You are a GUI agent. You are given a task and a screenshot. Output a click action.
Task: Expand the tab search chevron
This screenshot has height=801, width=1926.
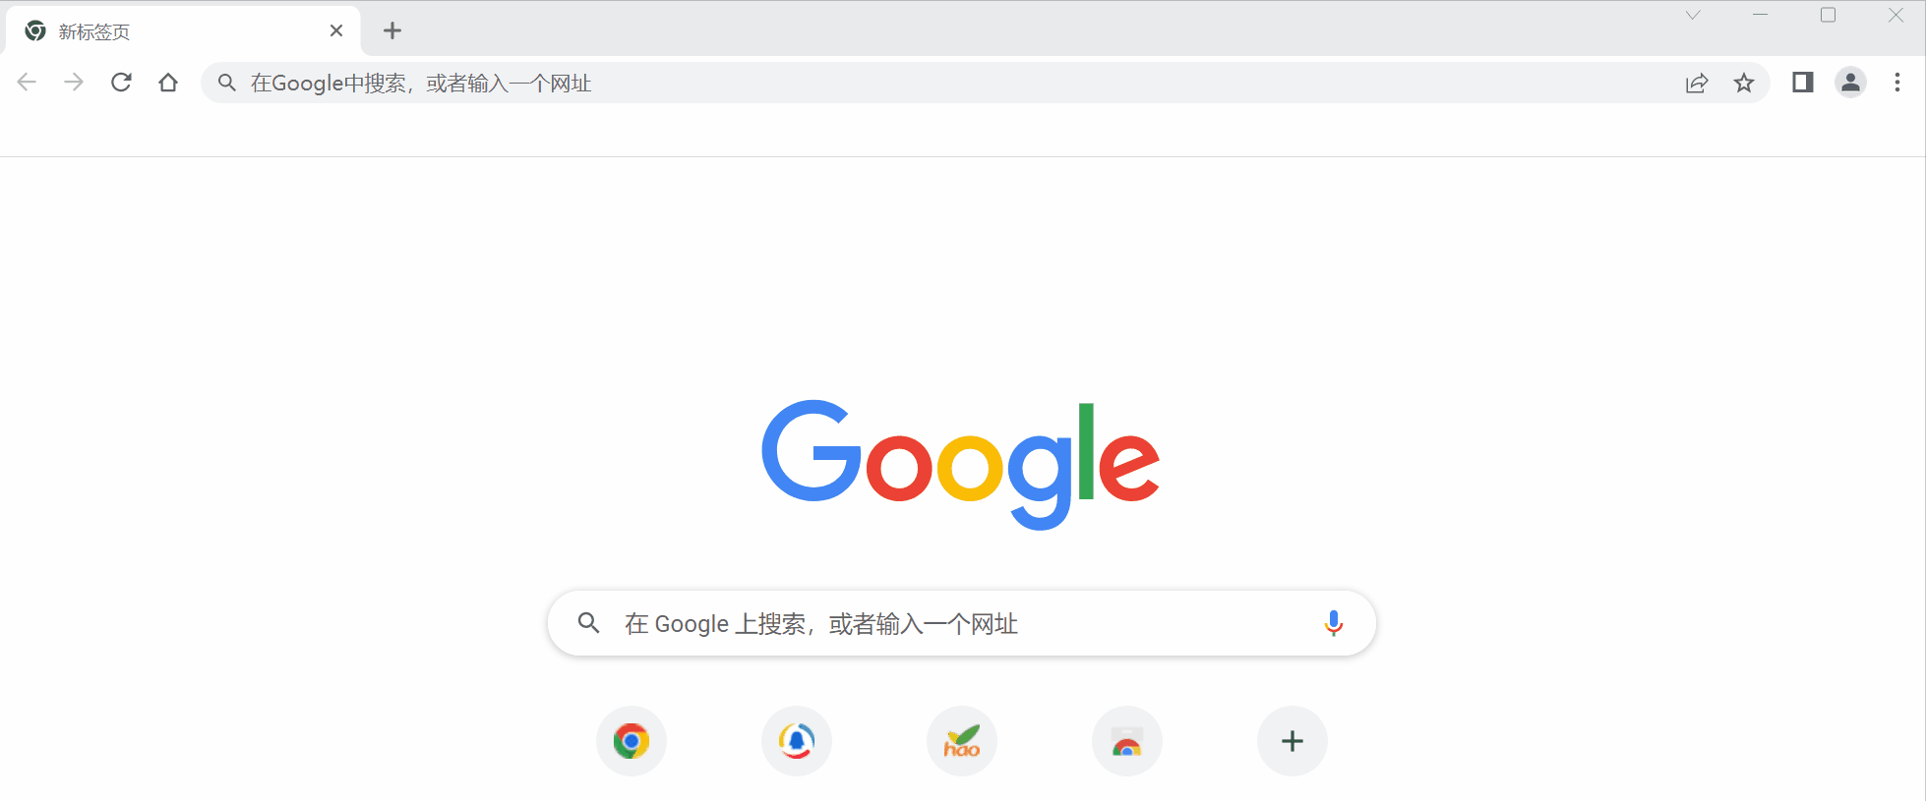1693,15
